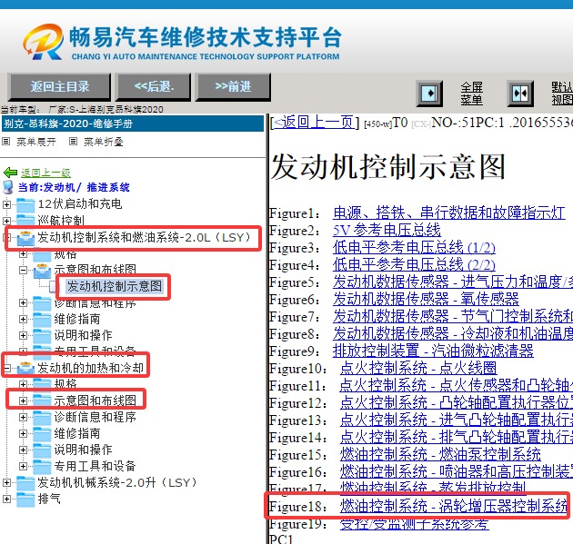The image size is (573, 544).
Task: Click the 12伏启动和充电 folder icon
Action: tap(25, 204)
